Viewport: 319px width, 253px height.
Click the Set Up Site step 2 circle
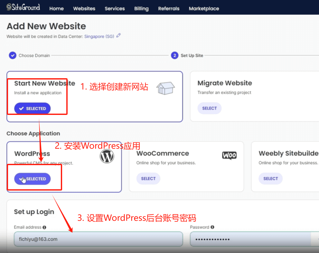coord(174,55)
